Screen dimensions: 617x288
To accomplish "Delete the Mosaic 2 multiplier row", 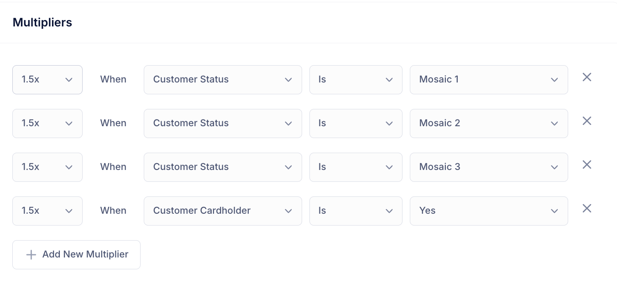I will click(x=587, y=121).
